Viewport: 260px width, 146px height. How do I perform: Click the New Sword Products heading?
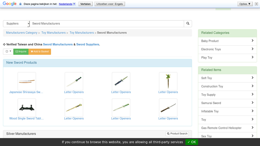click(21, 63)
